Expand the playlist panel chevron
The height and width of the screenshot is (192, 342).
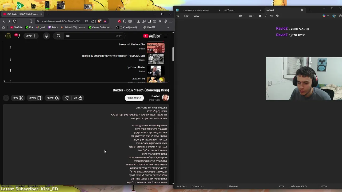point(4,81)
